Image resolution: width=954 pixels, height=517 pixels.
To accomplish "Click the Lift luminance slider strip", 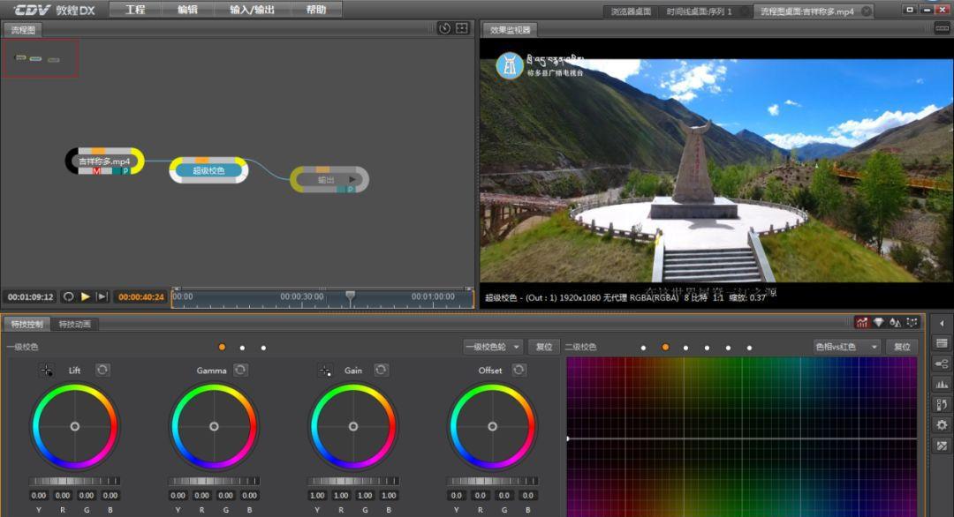I will click(x=75, y=481).
